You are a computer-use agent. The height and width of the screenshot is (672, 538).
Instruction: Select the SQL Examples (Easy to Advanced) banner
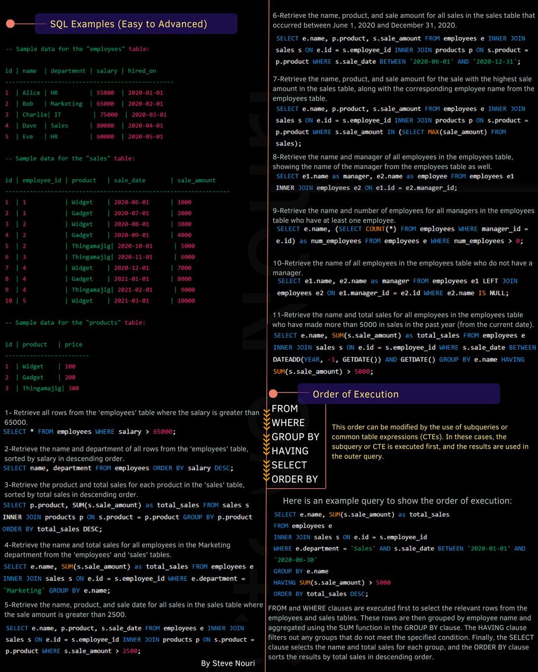point(136,24)
